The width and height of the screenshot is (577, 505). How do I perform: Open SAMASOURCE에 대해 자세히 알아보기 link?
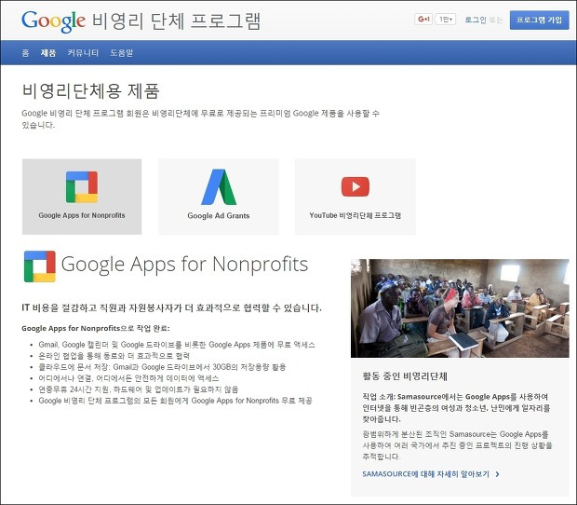pos(425,473)
